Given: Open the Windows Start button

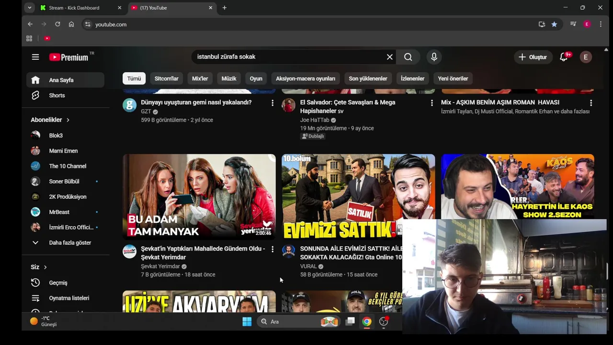Looking at the screenshot, I should 247,322.
